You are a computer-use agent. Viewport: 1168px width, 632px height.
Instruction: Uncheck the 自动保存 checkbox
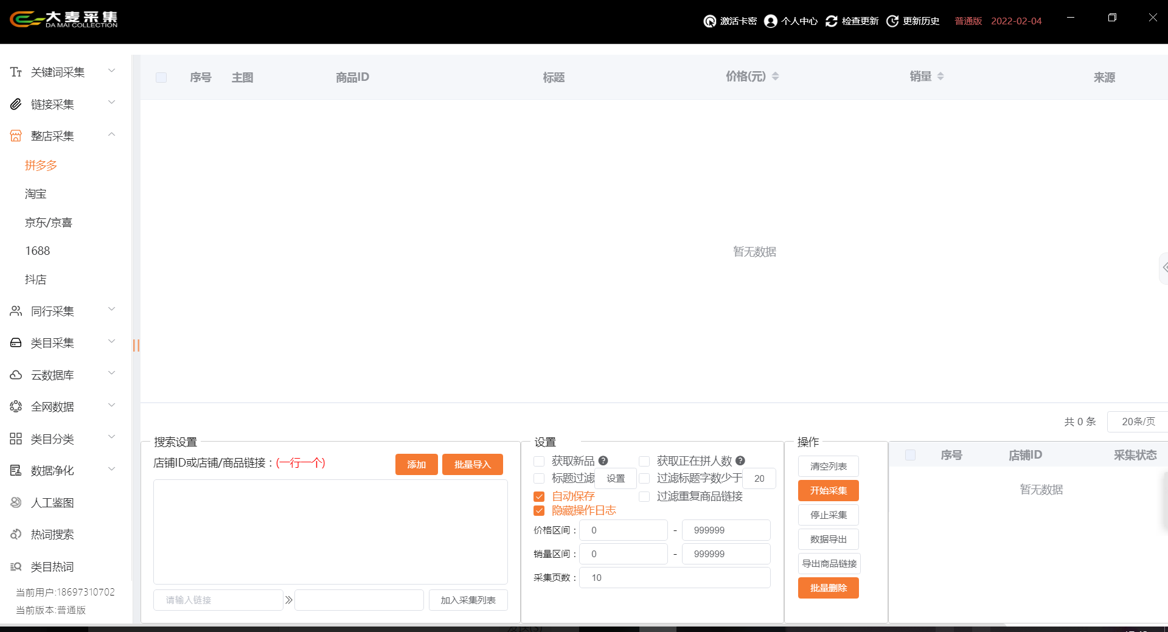pyautogui.click(x=539, y=496)
